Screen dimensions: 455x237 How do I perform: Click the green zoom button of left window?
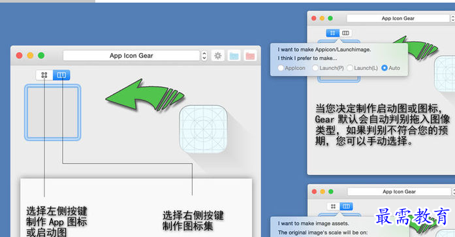tap(41, 55)
